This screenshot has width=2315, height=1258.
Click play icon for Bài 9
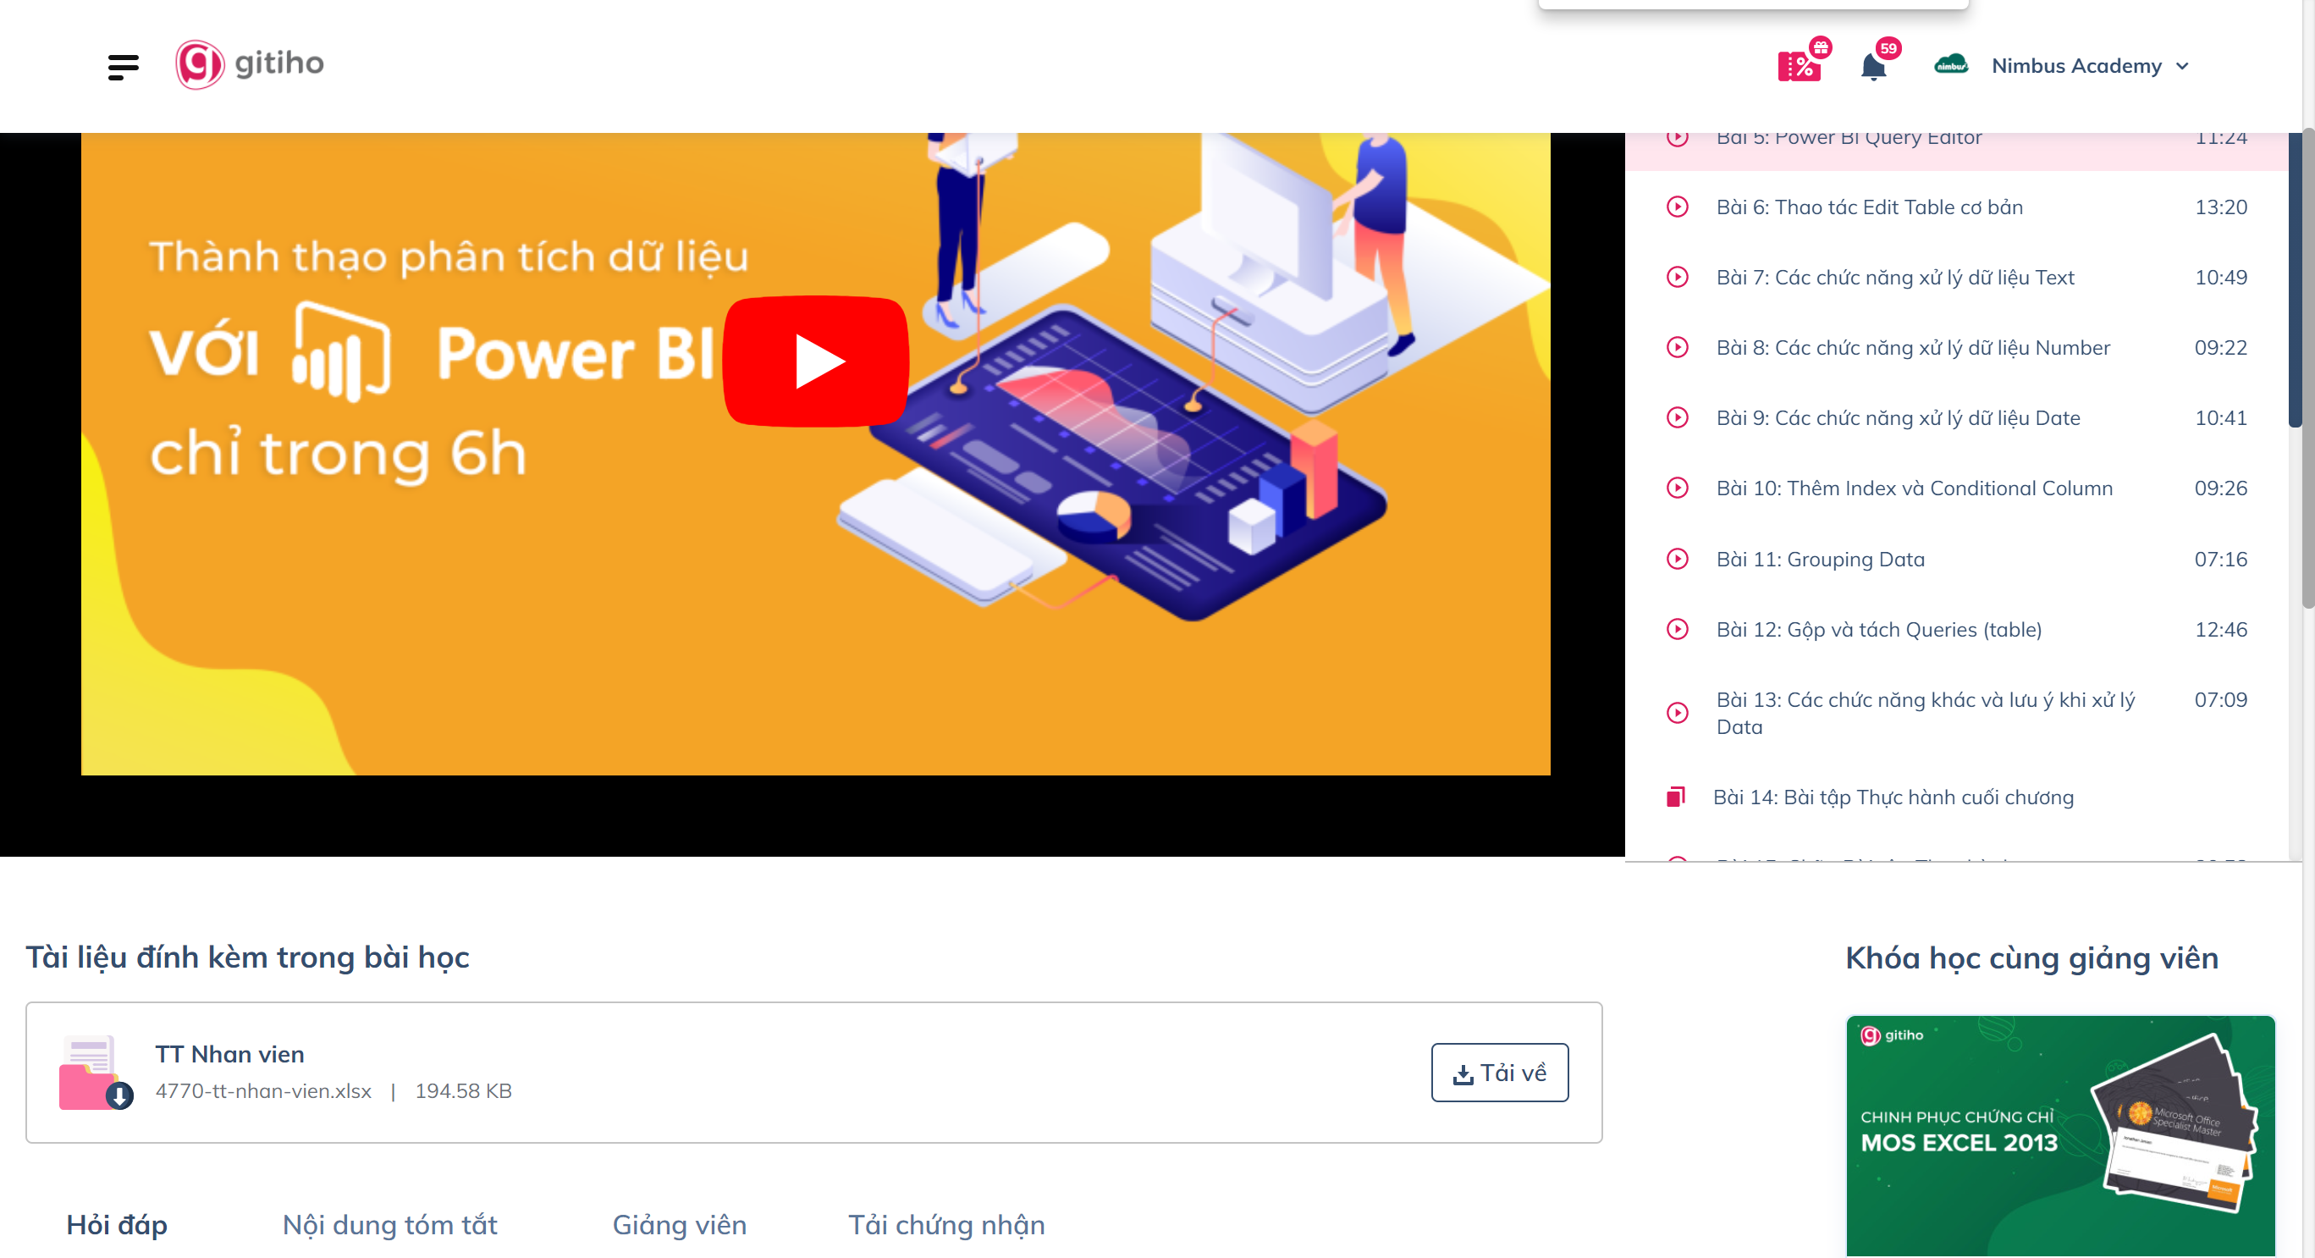[1677, 418]
